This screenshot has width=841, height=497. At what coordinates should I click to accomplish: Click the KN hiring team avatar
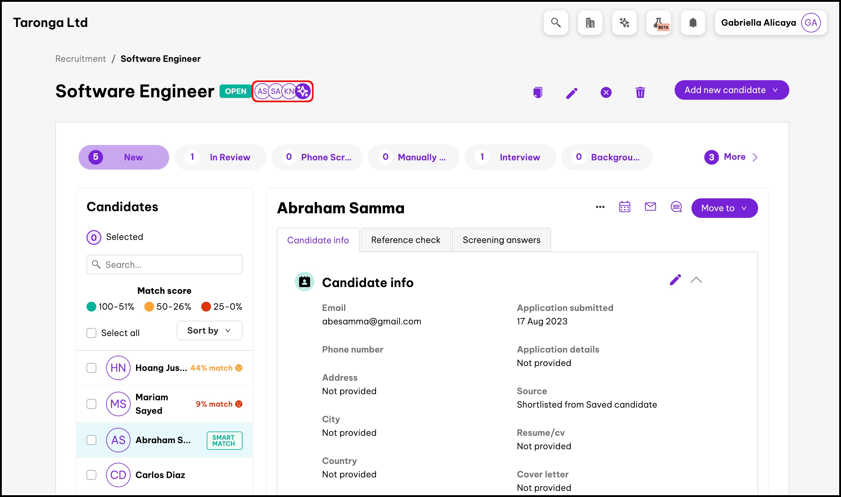click(x=289, y=92)
